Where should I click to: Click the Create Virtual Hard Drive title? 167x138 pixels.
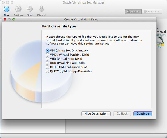point(81,20)
